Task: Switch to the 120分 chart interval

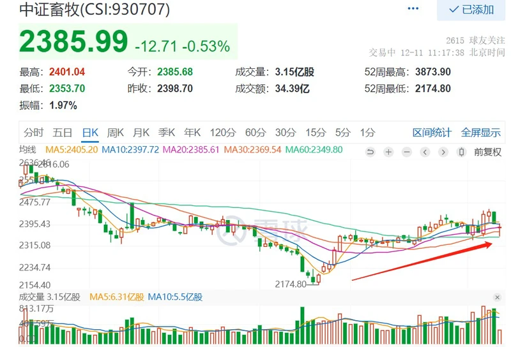Action: tap(223, 133)
